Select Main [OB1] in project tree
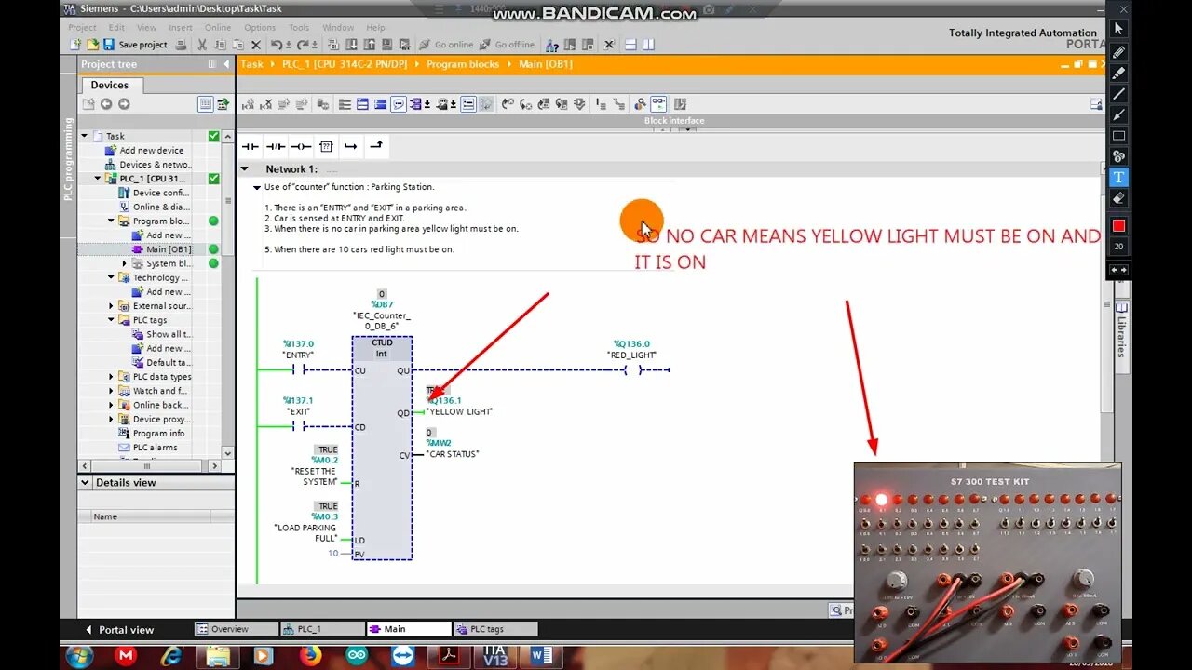 169,249
